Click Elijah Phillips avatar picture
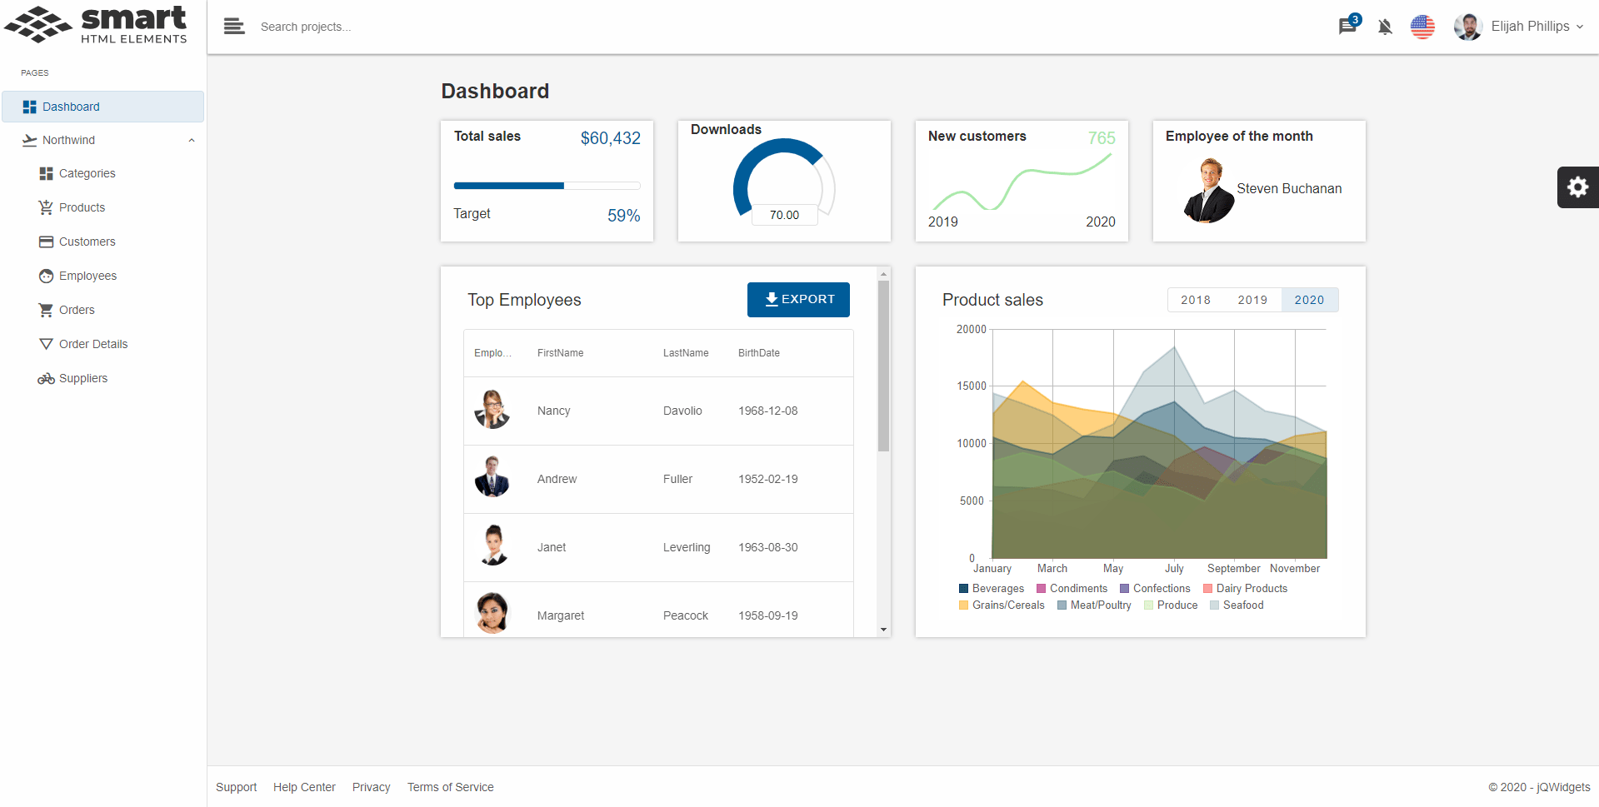Viewport: 1599px width, 807px height. click(1468, 27)
